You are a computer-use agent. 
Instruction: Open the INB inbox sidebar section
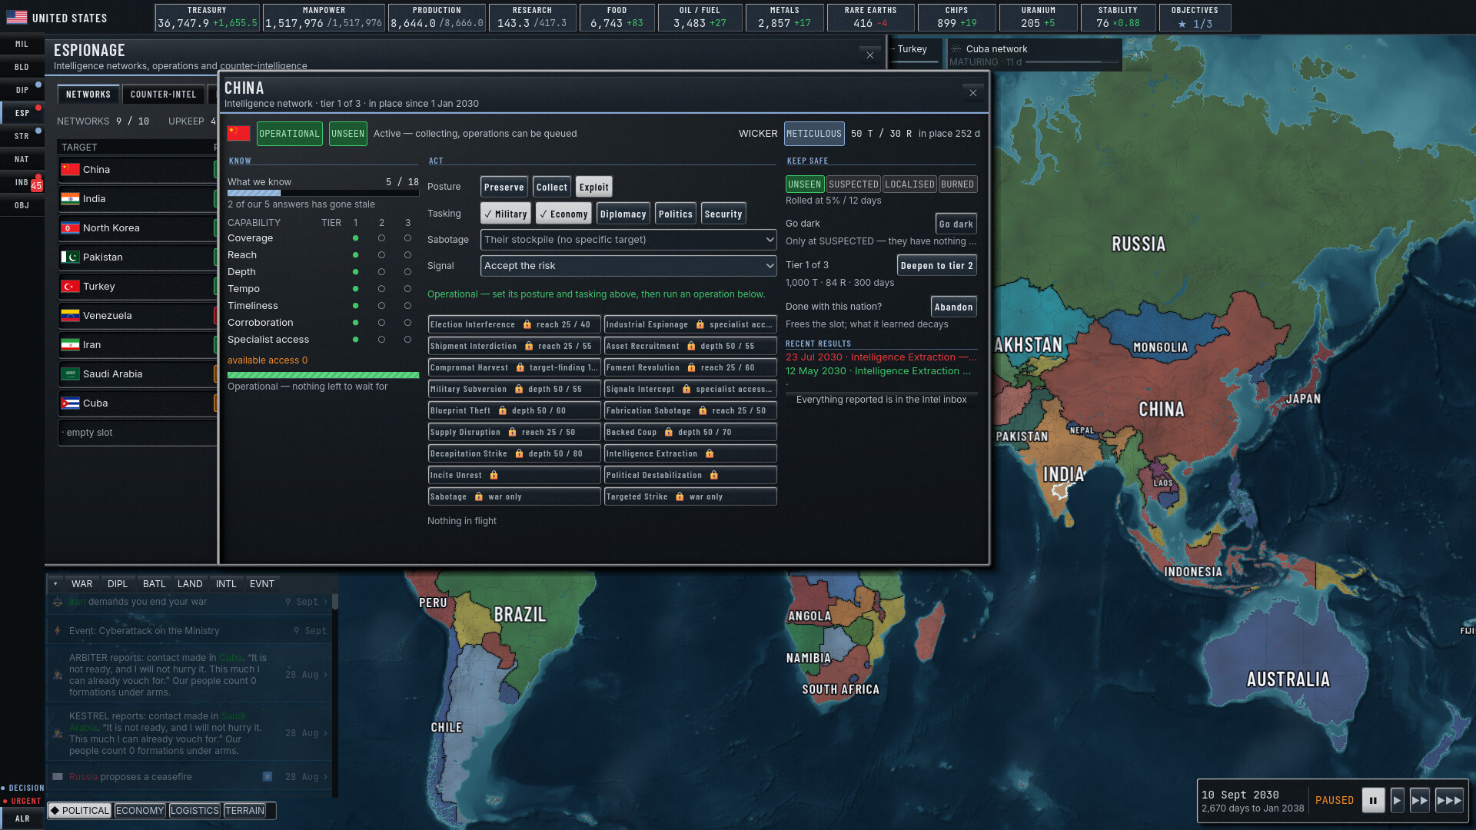[x=22, y=182]
